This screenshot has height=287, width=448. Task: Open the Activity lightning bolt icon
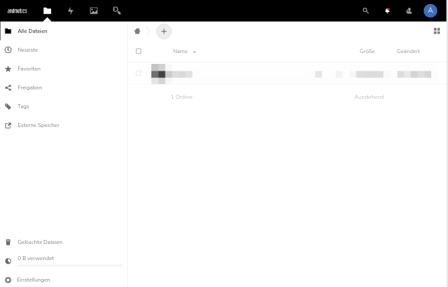pos(71,11)
